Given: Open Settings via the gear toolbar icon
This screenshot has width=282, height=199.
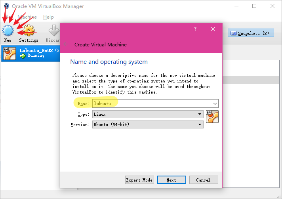Looking at the screenshot, I should [29, 31].
